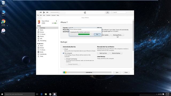Click the Change Password button

(x=73, y=64)
